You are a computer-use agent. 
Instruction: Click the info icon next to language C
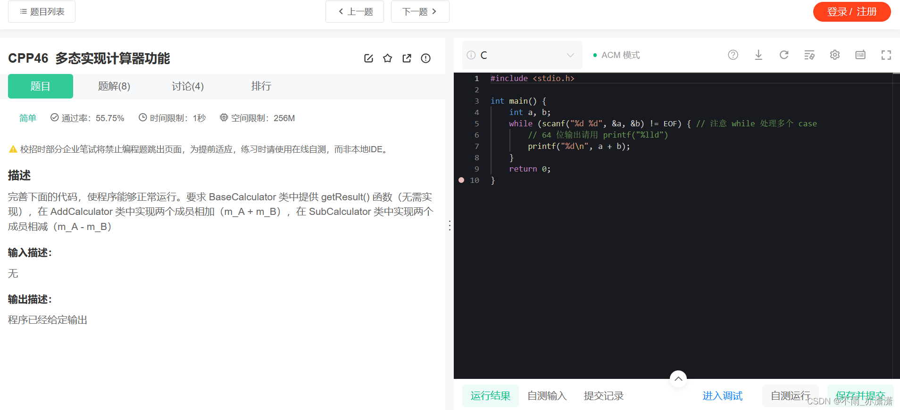pos(471,55)
